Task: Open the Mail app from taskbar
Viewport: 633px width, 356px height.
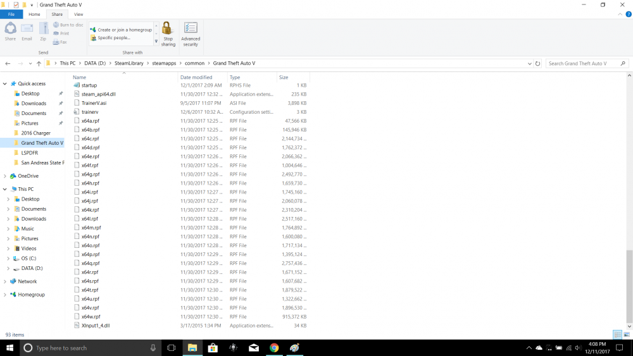Action: click(x=254, y=348)
